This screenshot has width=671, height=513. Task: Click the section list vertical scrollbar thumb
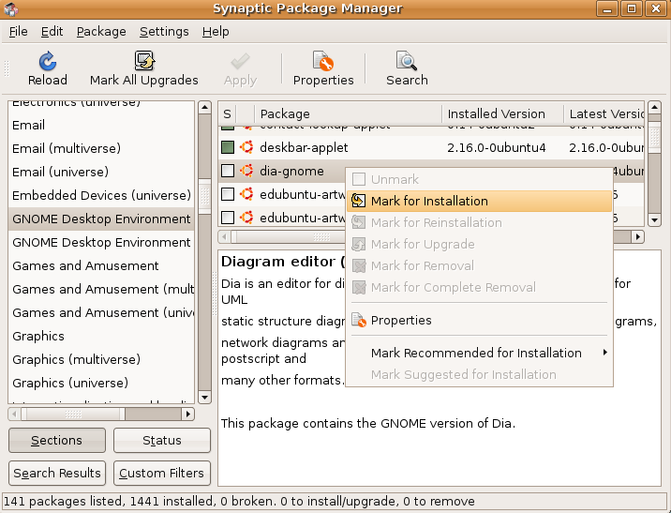click(x=204, y=197)
